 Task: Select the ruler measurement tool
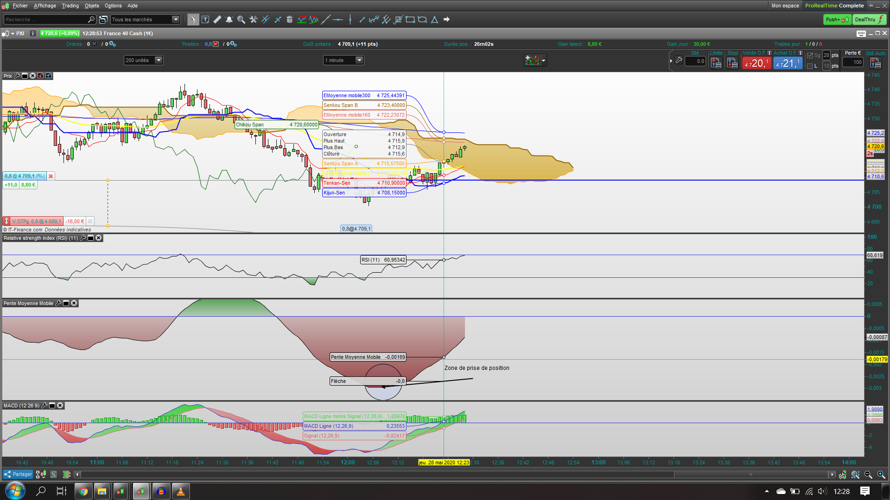[217, 19]
